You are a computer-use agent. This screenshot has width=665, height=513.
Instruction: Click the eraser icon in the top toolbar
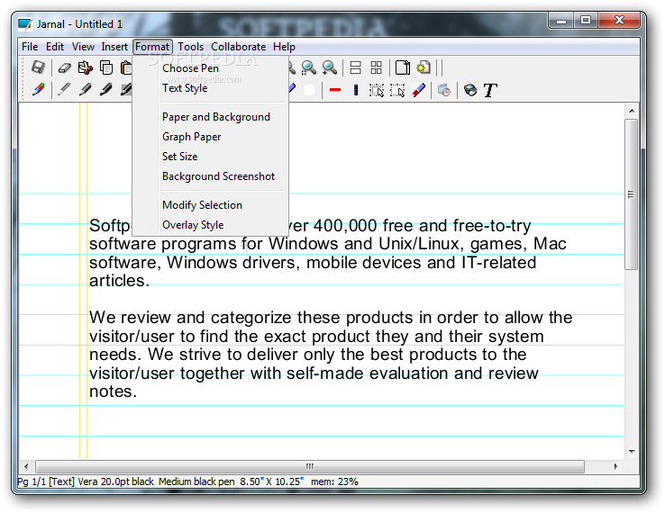(x=65, y=67)
